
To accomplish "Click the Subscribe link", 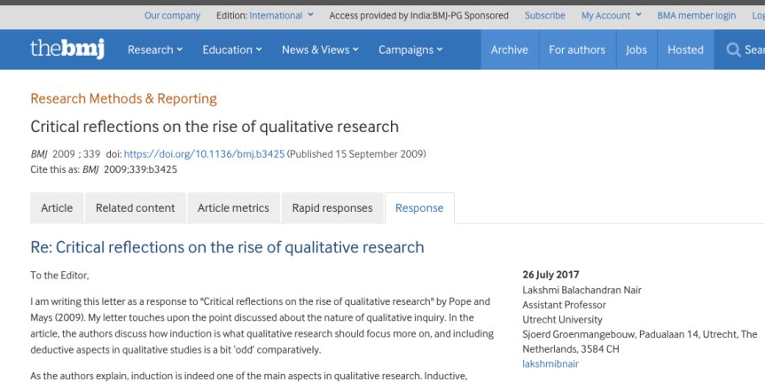I will pos(544,16).
